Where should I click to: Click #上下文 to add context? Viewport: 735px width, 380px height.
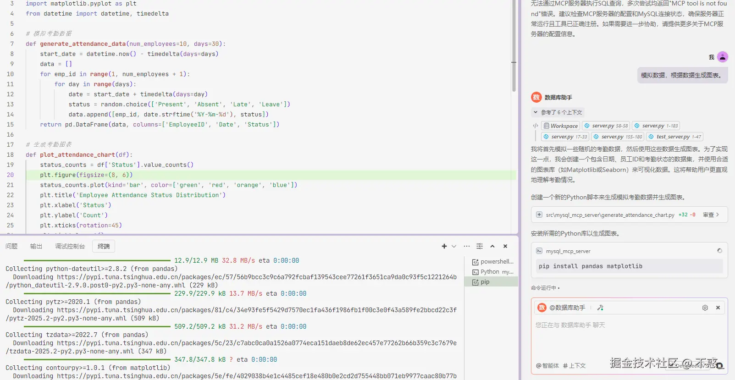[x=575, y=366]
